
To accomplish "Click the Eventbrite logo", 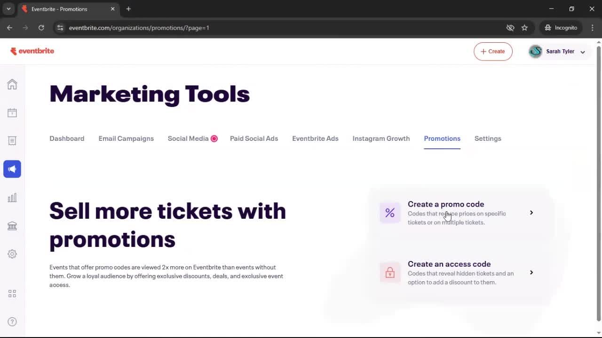I will 32,51.
